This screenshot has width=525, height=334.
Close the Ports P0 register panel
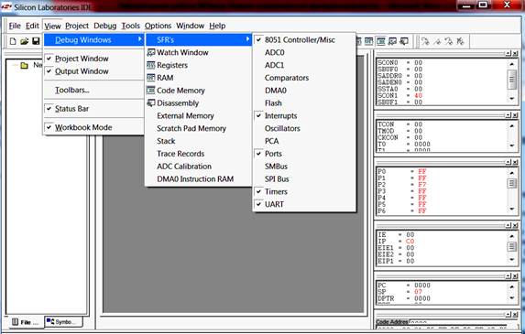click(515, 162)
